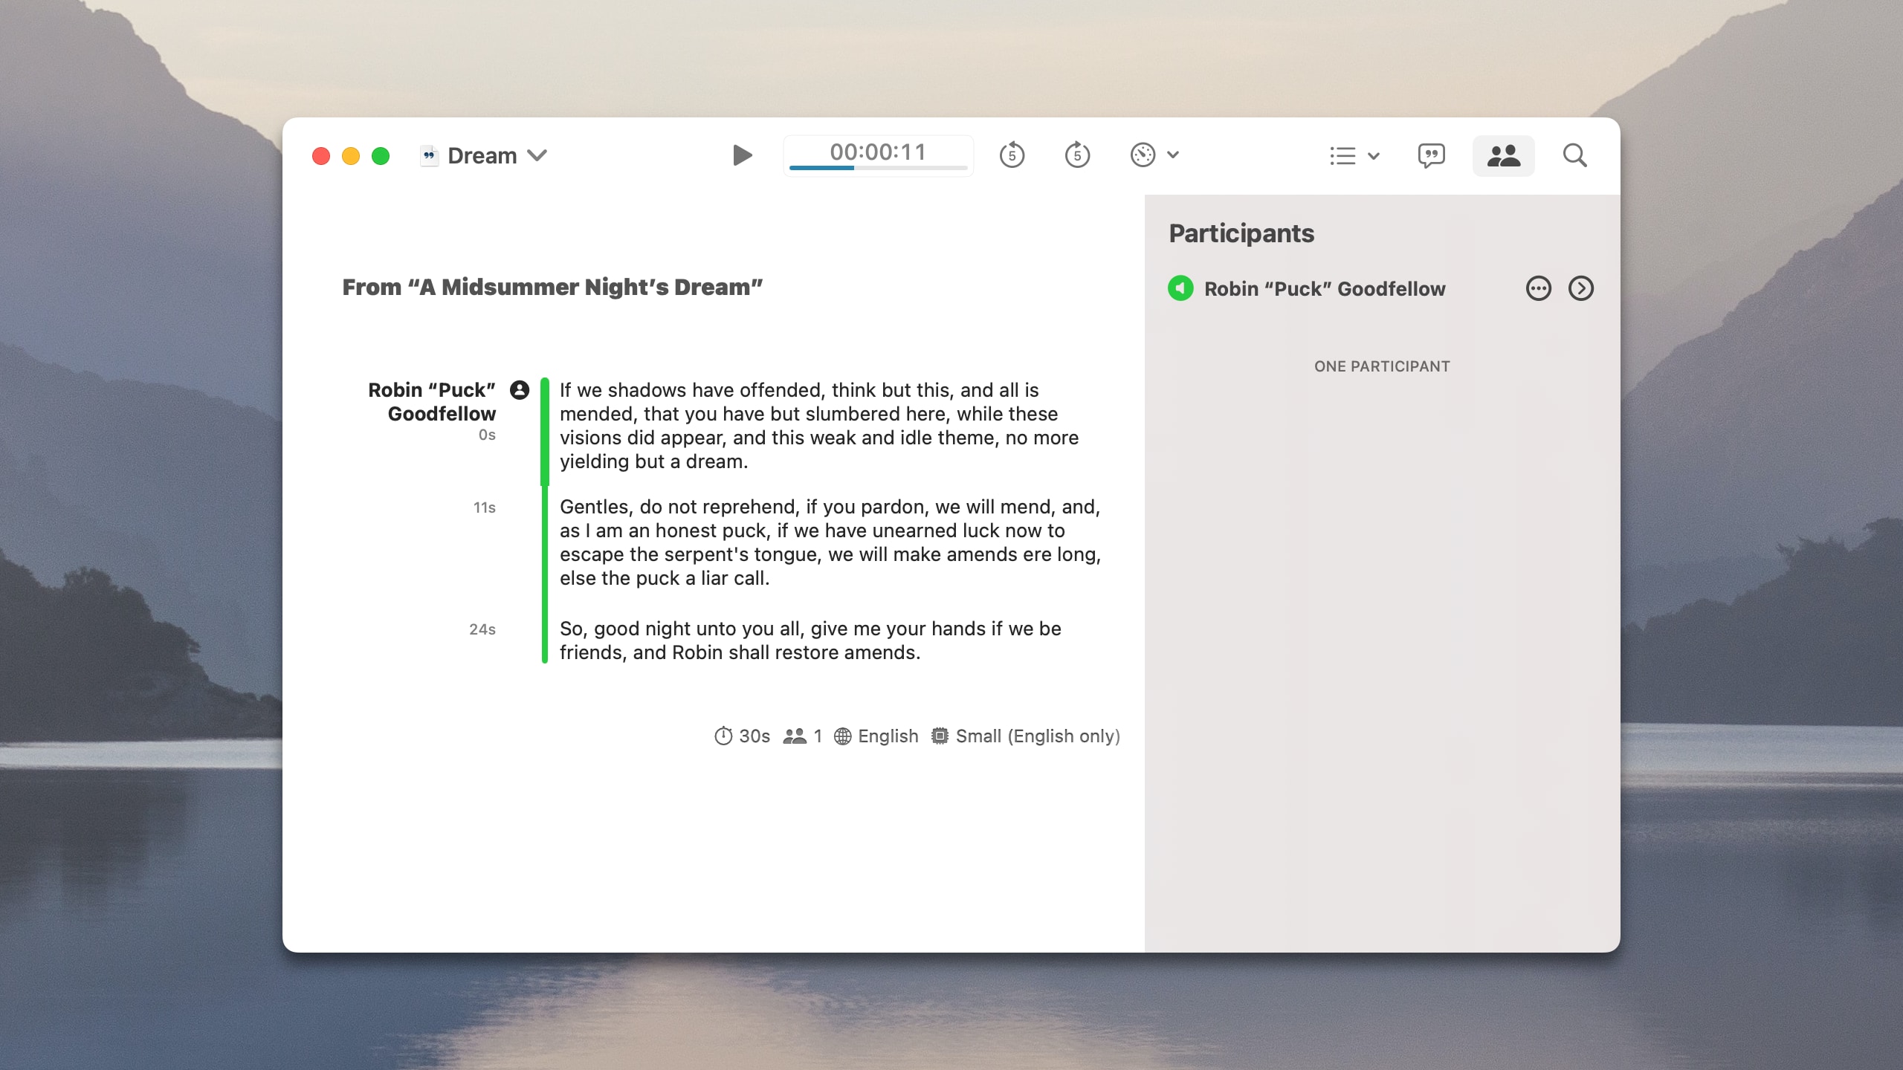The image size is (1903, 1070).
Task: Click the transcript title heading
Action: [552, 287]
